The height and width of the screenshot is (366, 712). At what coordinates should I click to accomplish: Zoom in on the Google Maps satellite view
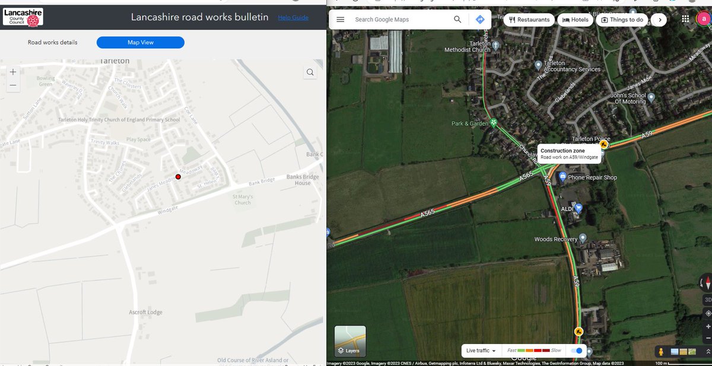(x=707, y=327)
